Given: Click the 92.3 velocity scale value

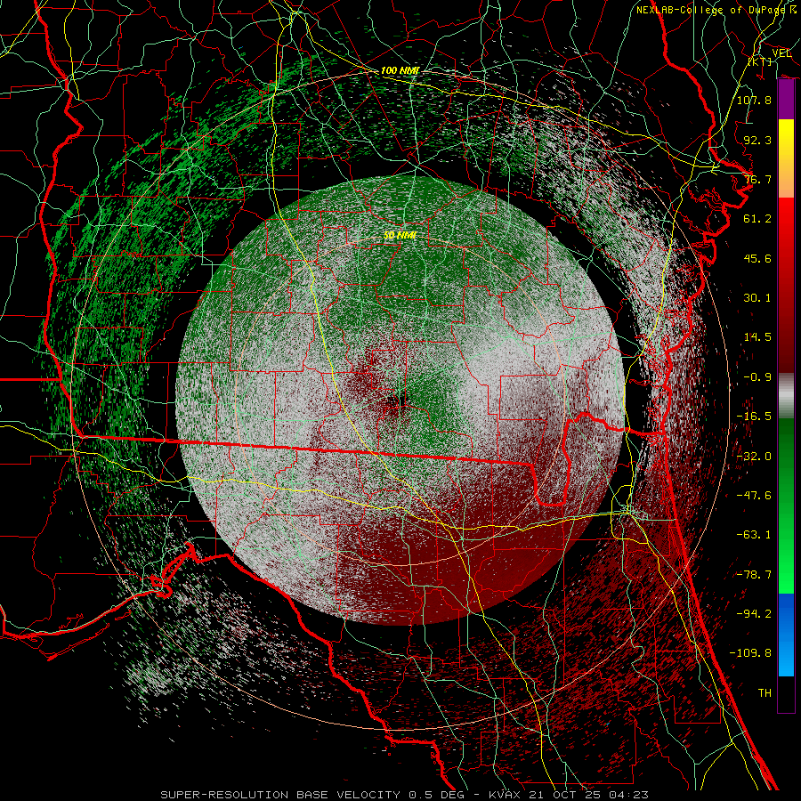Looking at the screenshot, I should tap(757, 140).
